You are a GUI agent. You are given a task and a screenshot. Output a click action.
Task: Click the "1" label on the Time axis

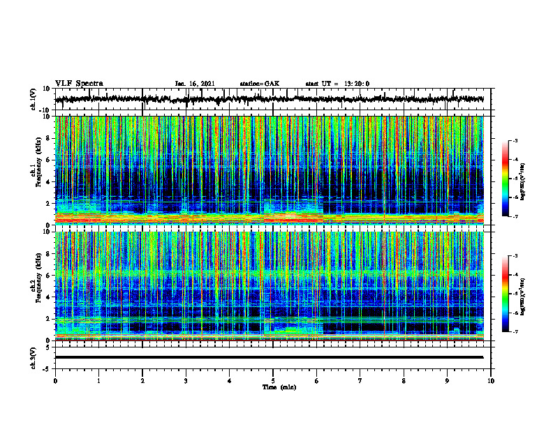[99, 381]
